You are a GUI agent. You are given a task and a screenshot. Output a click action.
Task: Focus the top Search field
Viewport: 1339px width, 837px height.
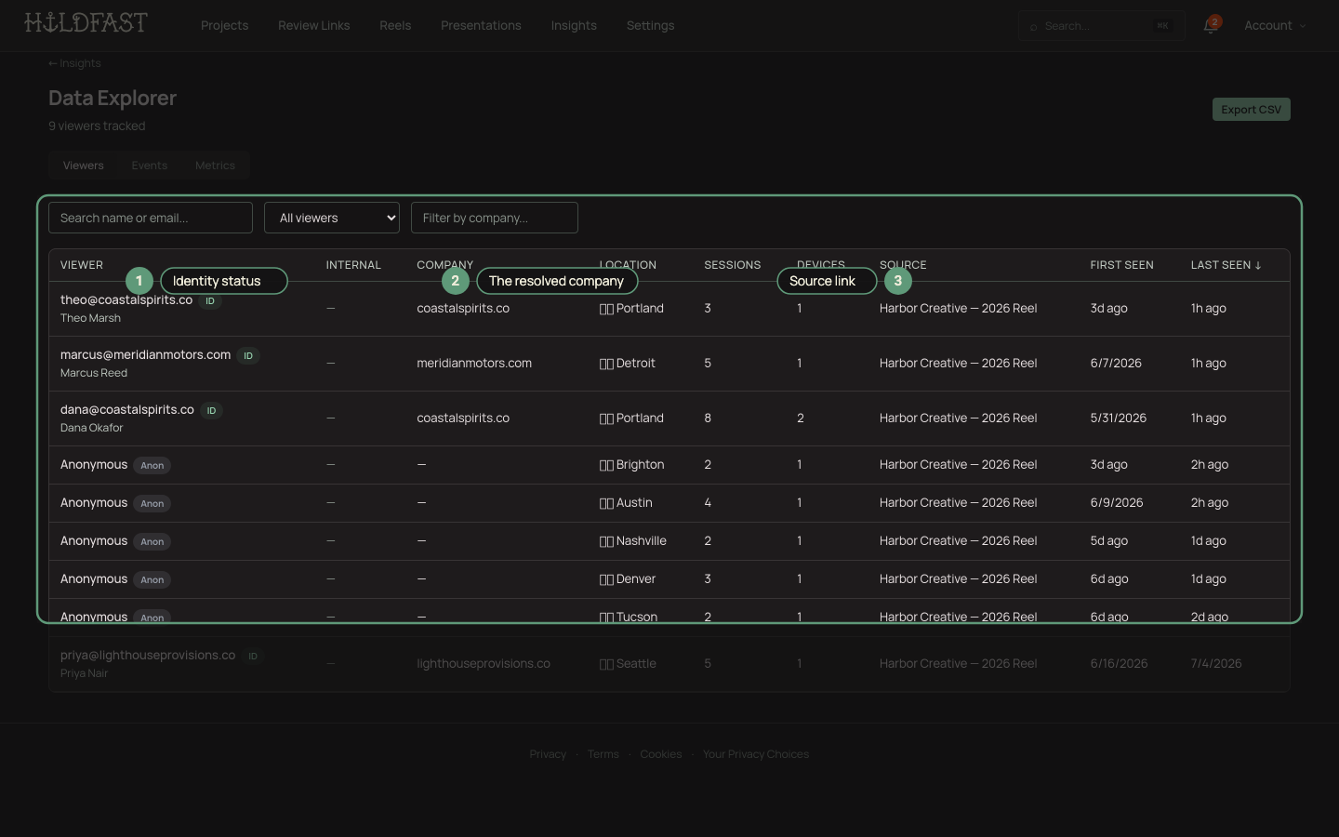tap(1101, 26)
